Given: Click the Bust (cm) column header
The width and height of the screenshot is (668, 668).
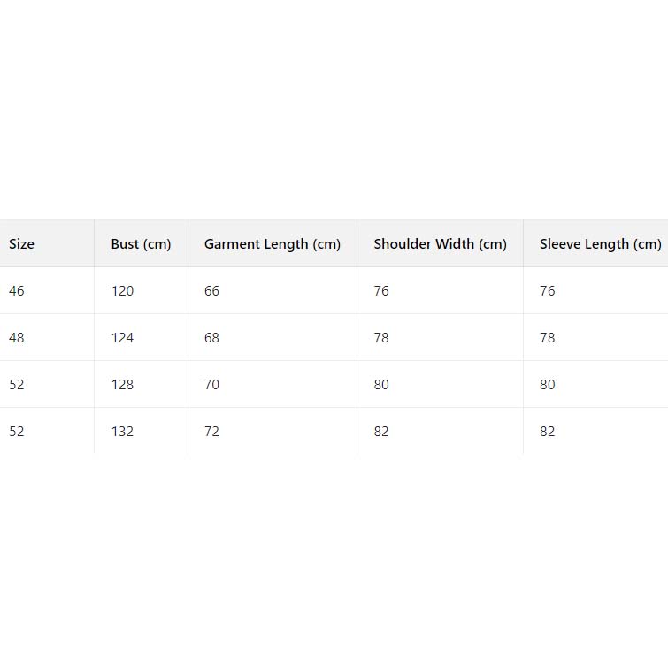Looking at the screenshot, I should click(141, 244).
